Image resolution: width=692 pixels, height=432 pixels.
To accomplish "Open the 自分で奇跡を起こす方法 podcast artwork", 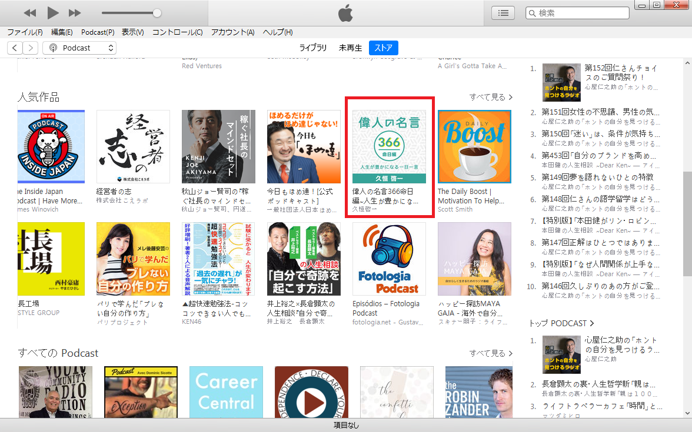I will 304,259.
